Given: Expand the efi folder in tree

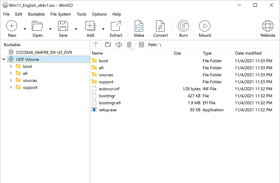Looking at the screenshot, I should [x=11, y=73].
